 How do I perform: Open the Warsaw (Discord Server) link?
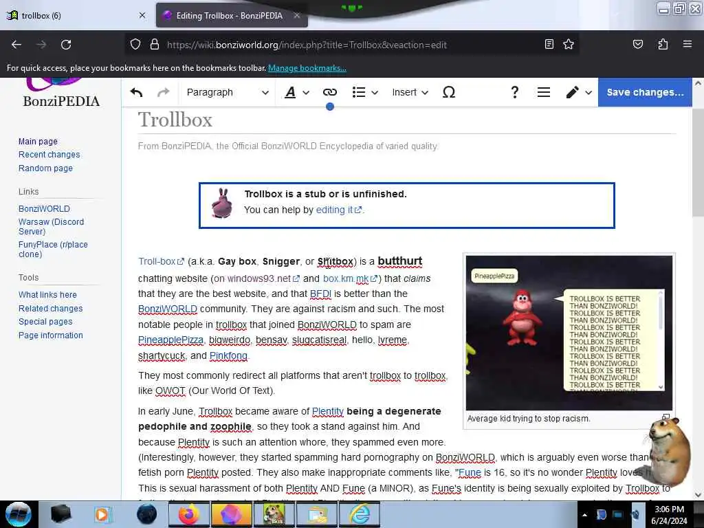[x=51, y=227]
